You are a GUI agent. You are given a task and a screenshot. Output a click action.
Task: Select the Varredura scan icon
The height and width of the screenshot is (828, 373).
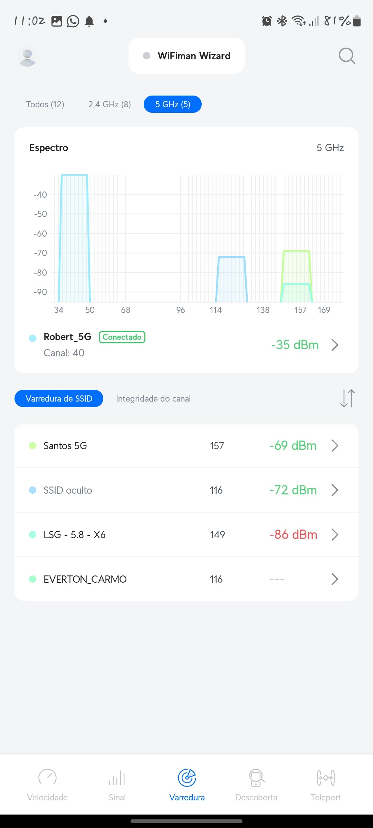pyautogui.click(x=187, y=778)
